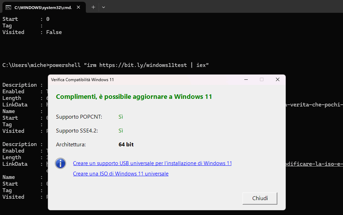Click the 'Supporto POPCNT:' label
Image resolution: width=343 pixels, height=215 pixels.
click(79, 117)
